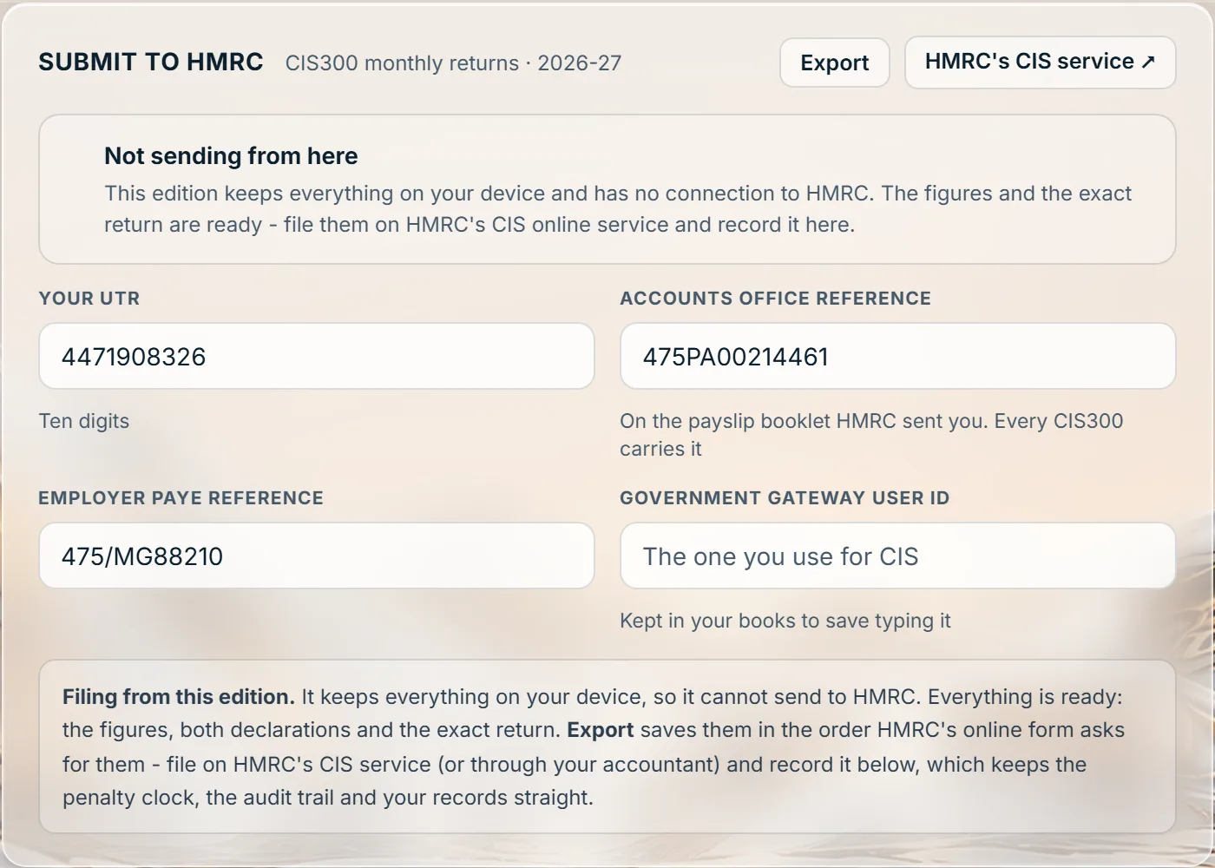Click the 'SUBMIT TO HMRC' title
This screenshot has width=1215, height=868.
(151, 62)
